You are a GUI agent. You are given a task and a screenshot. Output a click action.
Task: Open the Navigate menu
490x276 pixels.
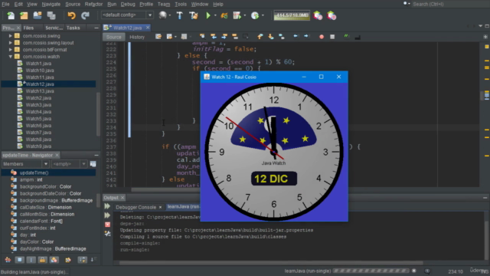click(x=51, y=4)
